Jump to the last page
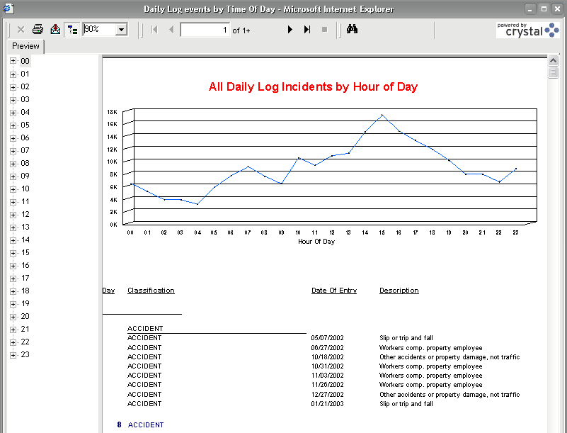Image resolution: width=567 pixels, height=433 pixels. [307, 30]
